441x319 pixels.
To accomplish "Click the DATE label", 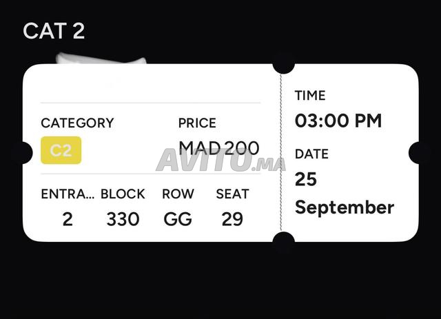I will (311, 154).
